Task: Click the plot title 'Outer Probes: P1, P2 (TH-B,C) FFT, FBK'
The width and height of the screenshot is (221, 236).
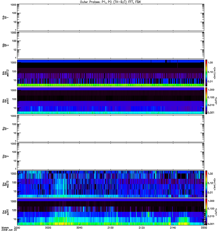Action: click(111, 2)
